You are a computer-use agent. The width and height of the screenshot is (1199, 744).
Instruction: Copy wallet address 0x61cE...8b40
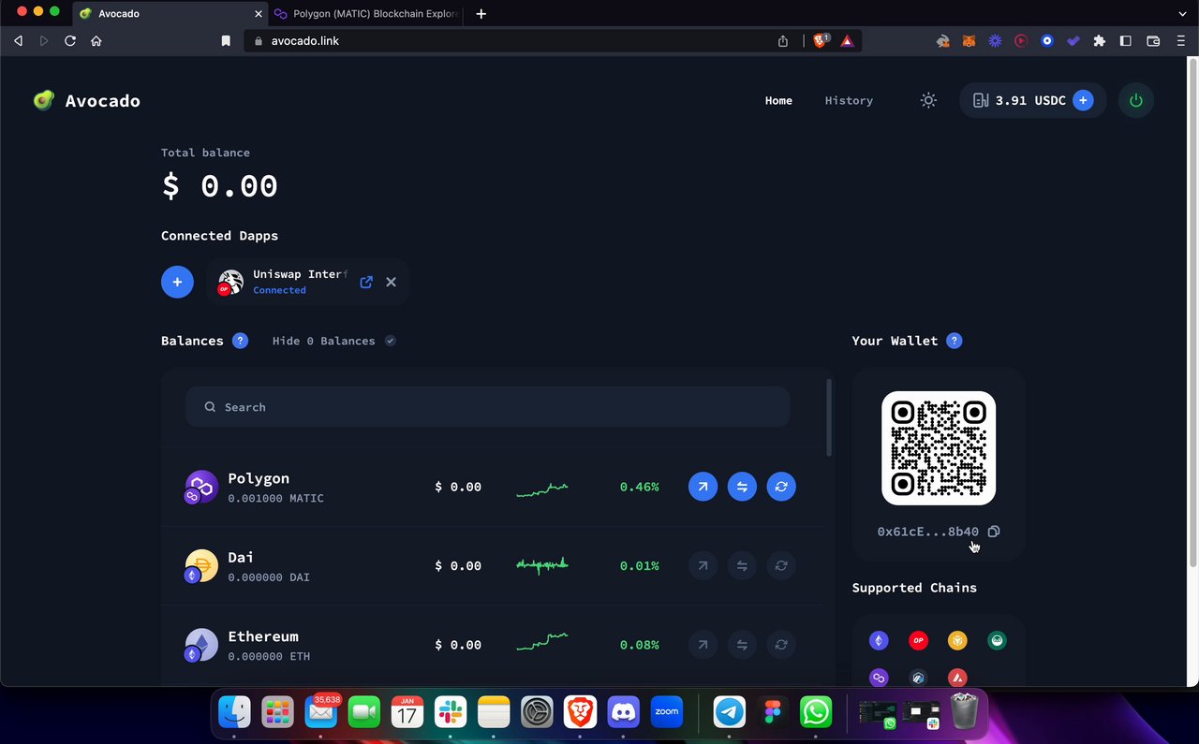click(x=994, y=532)
